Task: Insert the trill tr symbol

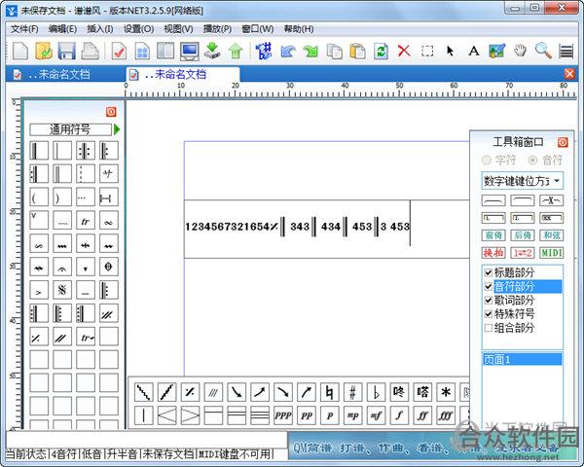Action: click(86, 220)
